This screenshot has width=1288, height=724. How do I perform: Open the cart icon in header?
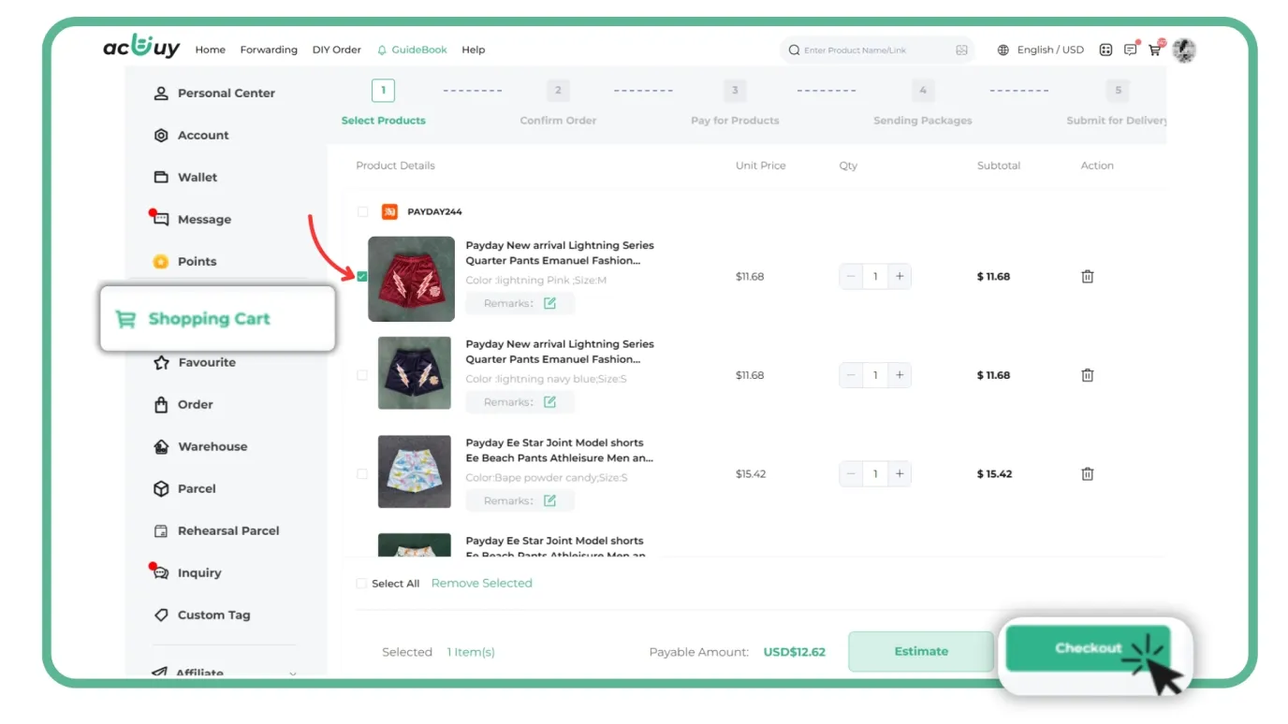tap(1155, 51)
